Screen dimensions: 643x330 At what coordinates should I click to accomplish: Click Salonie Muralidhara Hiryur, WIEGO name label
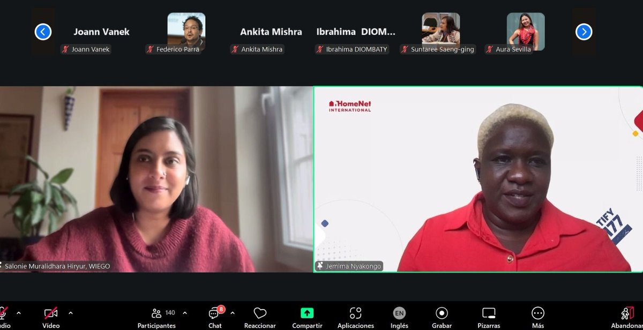coord(57,266)
